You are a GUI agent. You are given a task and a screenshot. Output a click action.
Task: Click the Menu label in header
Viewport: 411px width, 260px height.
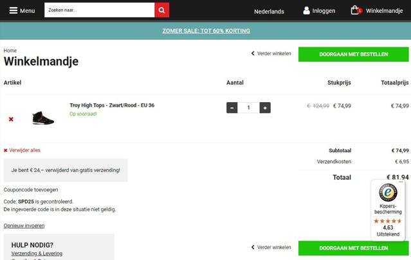27,11
